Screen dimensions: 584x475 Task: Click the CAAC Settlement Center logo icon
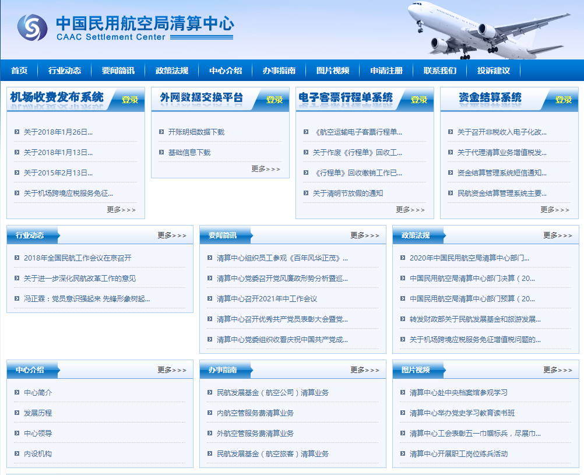point(33,27)
